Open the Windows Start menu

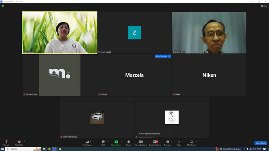3,149
